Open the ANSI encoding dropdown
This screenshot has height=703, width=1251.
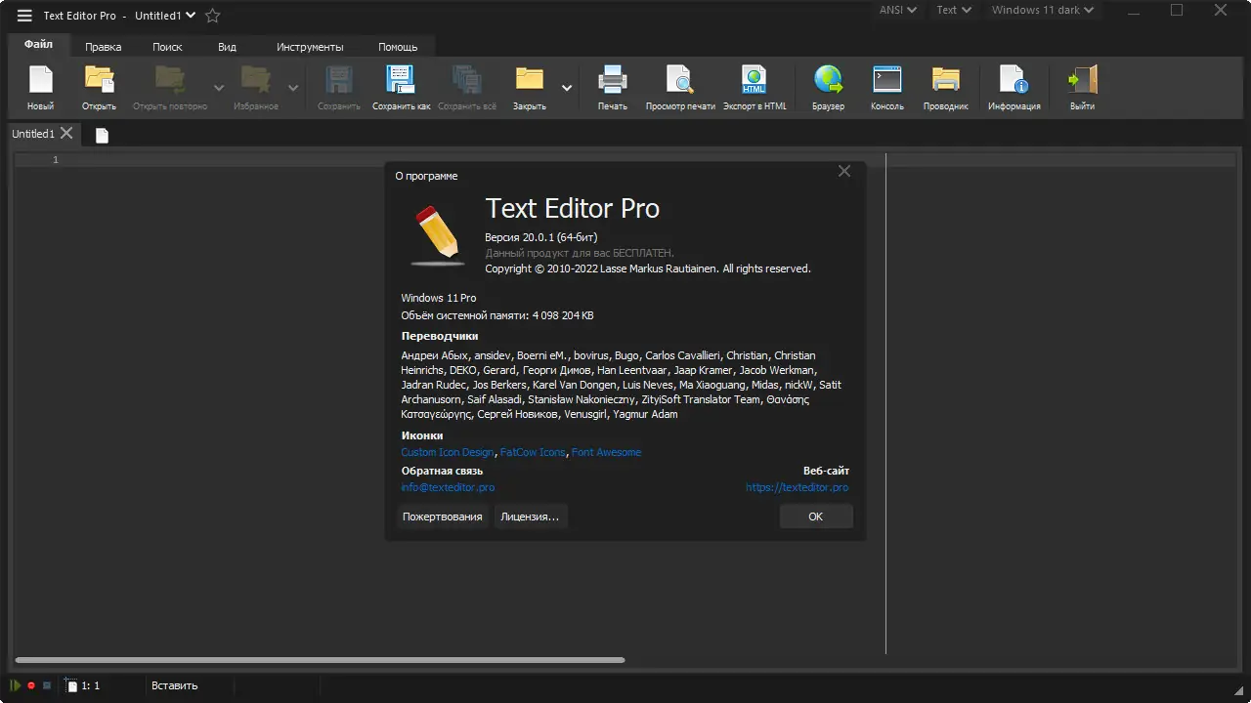click(896, 10)
